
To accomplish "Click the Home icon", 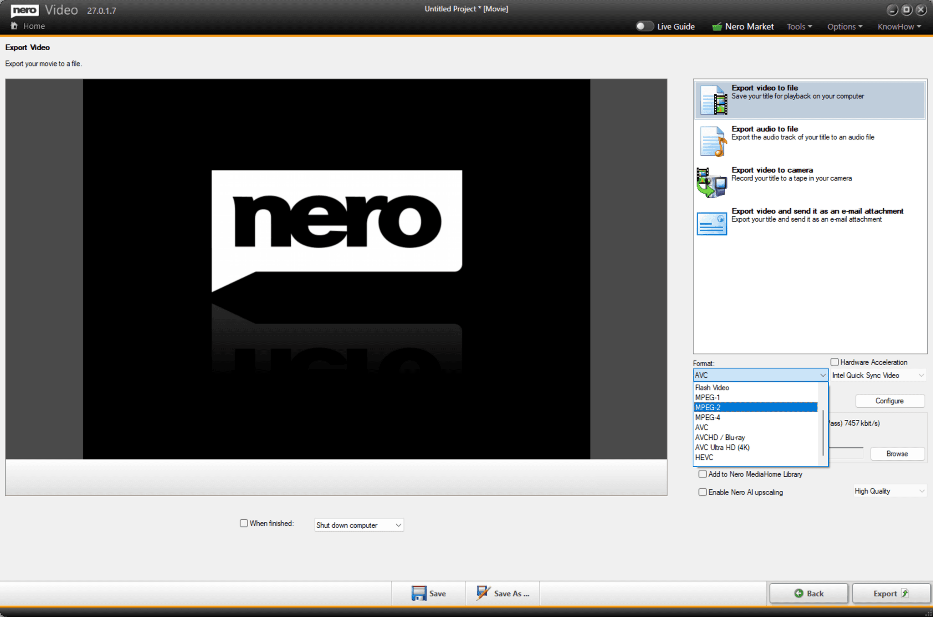I will click(13, 26).
